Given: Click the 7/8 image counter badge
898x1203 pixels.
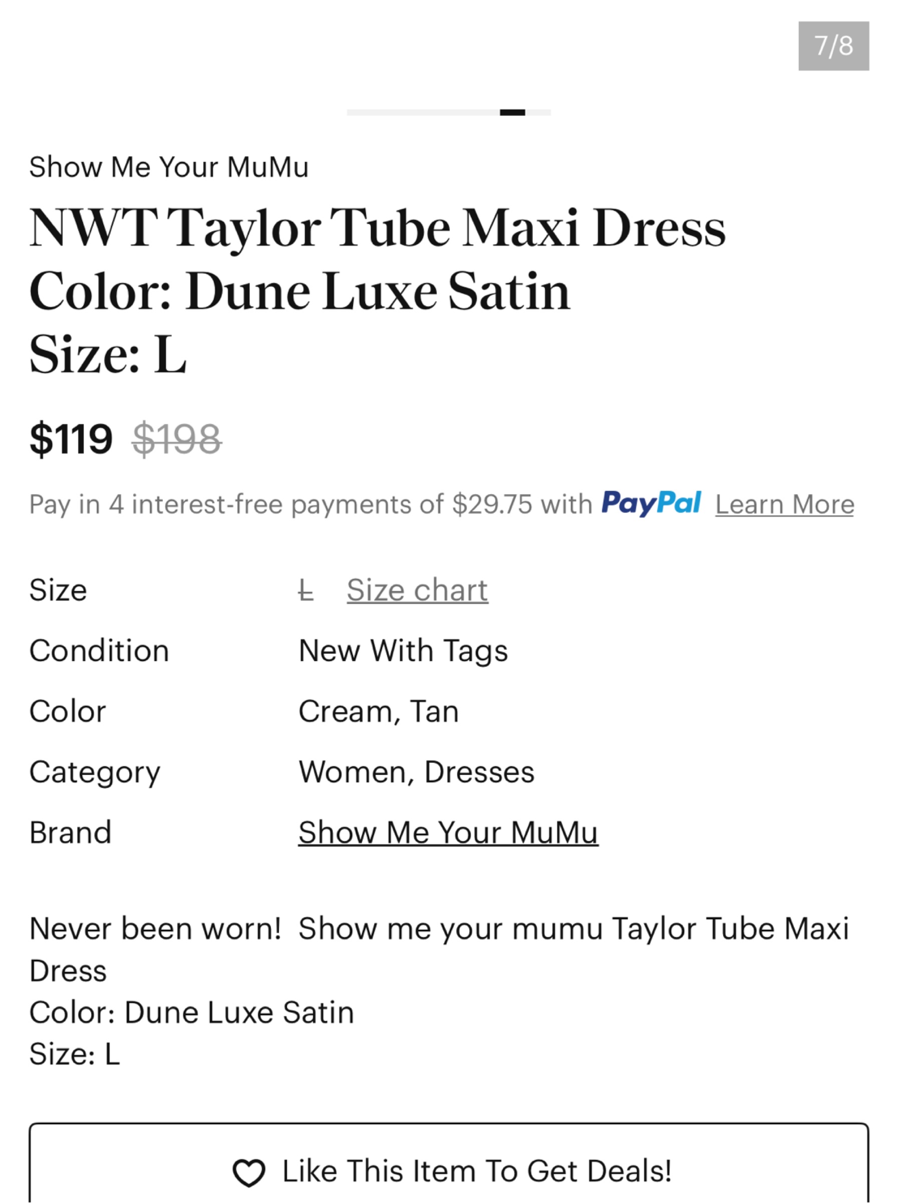Looking at the screenshot, I should tap(833, 46).
